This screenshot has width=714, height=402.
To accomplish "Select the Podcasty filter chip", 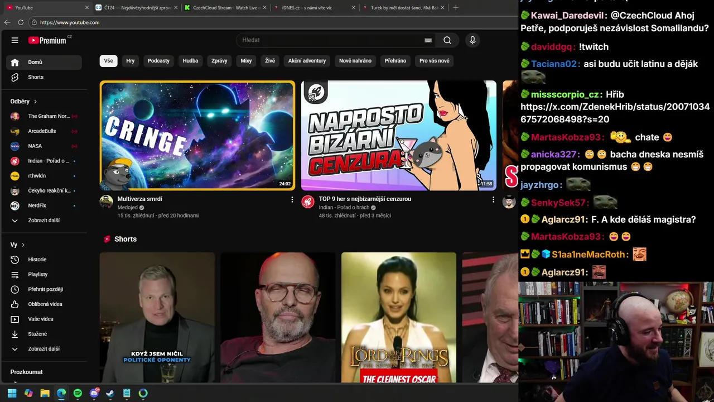I will [158, 61].
